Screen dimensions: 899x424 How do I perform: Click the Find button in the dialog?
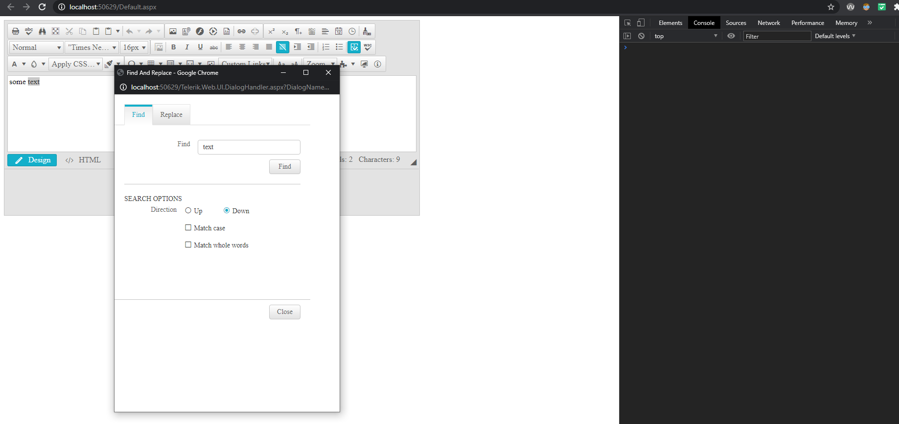pos(285,167)
